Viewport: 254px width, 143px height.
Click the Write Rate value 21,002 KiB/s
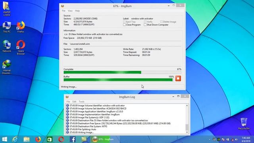152,49
